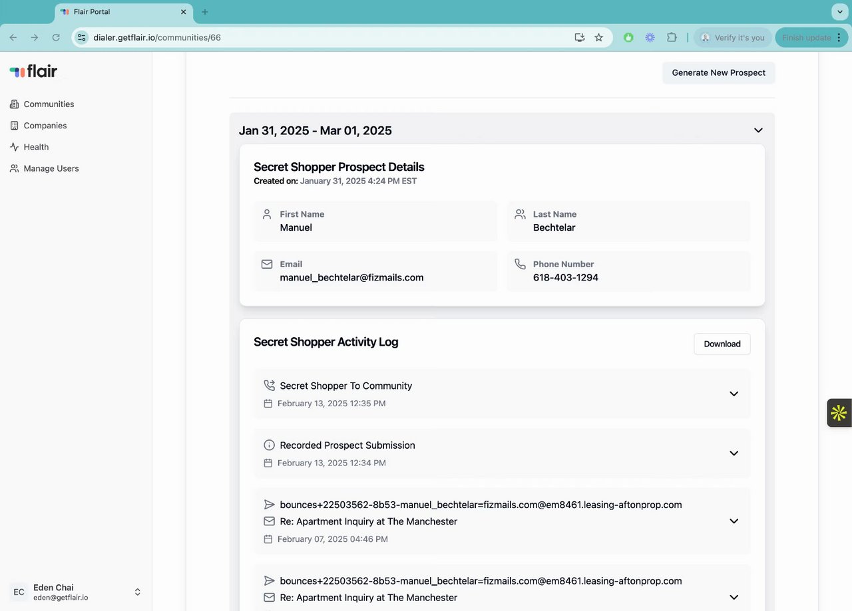Image resolution: width=852 pixels, height=611 pixels.
Task: Click the send arrow icon in the February 07 04:46 PM entry
Action: [x=269, y=505]
